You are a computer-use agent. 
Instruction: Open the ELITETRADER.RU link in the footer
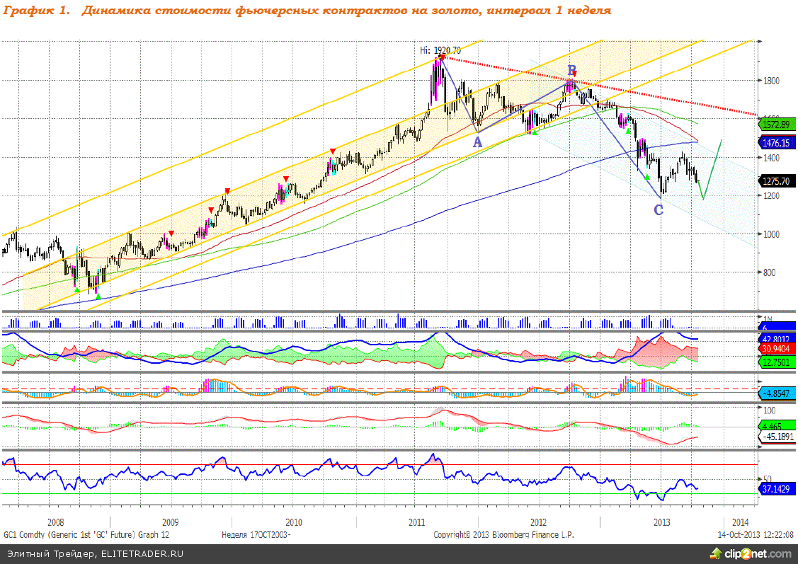click(142, 554)
